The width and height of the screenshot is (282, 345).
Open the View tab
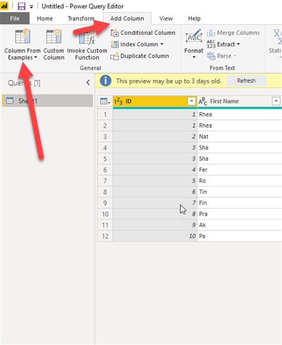point(166,18)
